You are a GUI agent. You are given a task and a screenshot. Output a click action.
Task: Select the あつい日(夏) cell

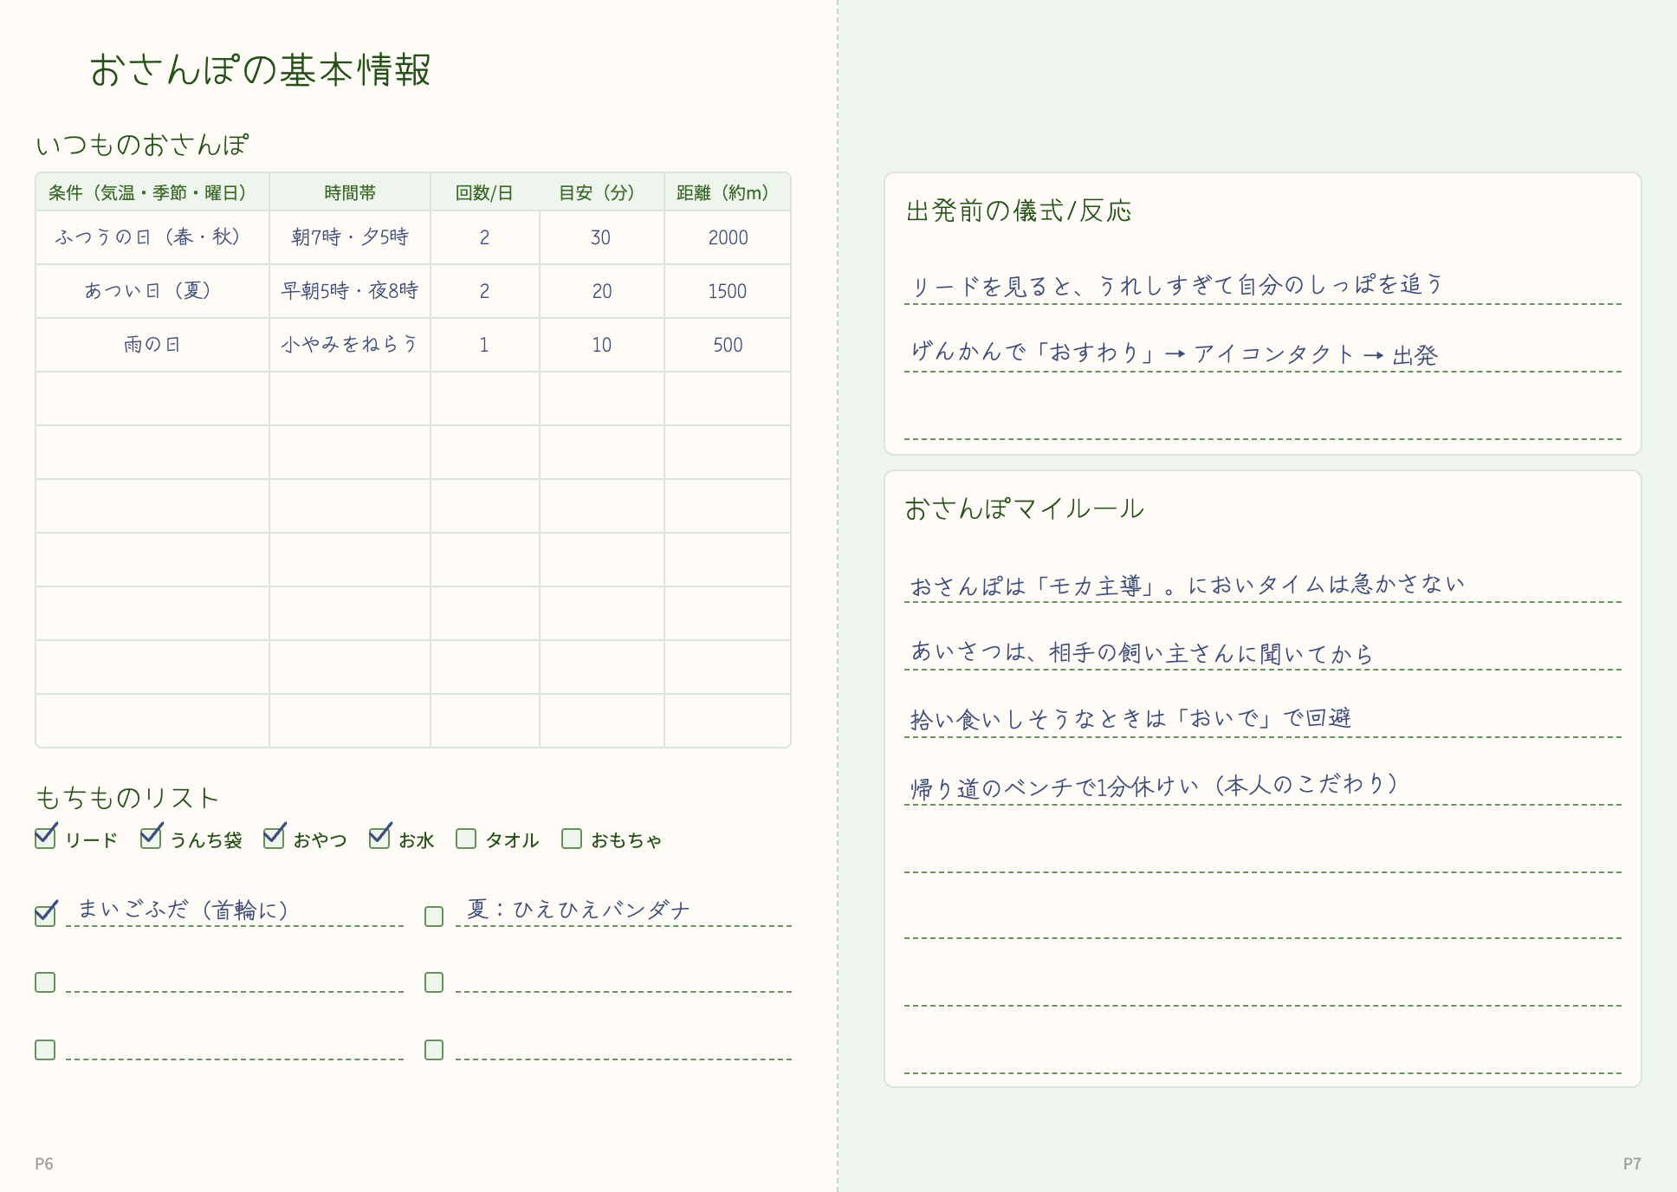[152, 291]
